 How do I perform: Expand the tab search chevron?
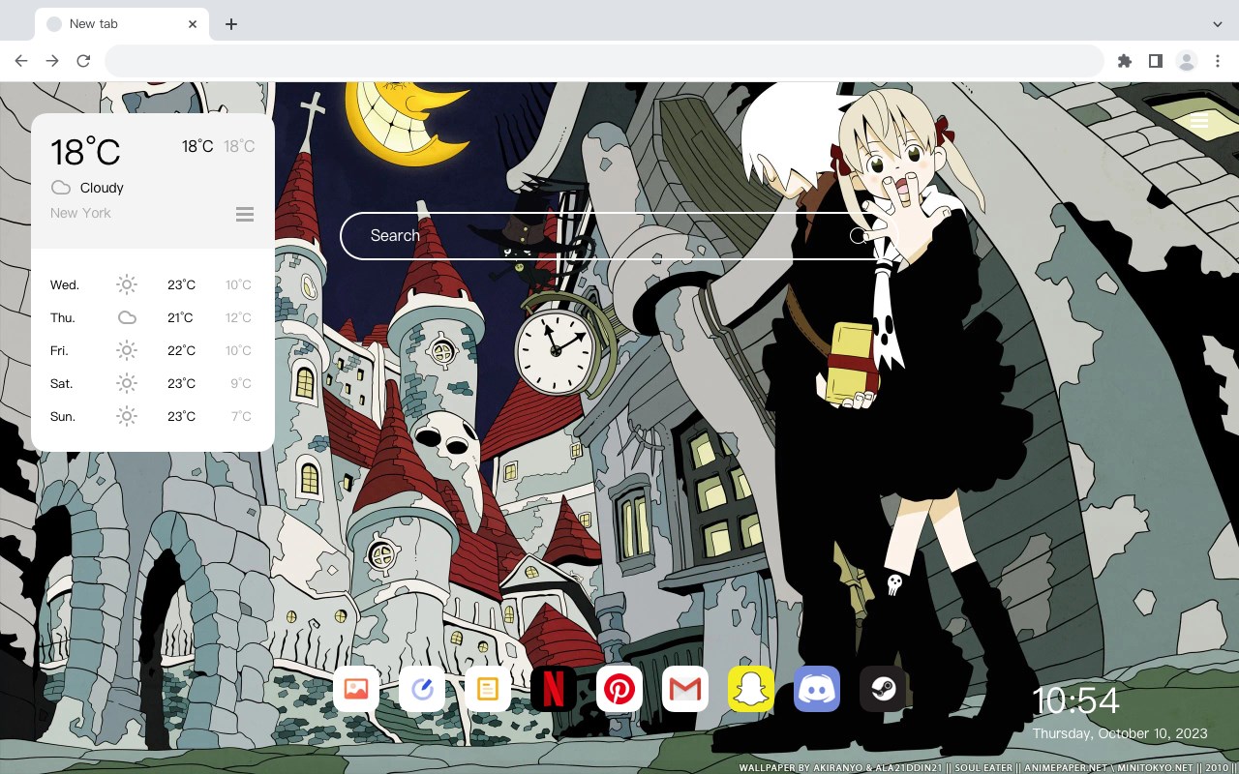(x=1218, y=24)
